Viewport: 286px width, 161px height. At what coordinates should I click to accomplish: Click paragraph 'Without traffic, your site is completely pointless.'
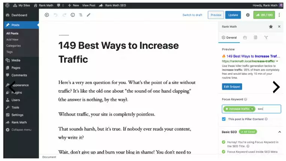click(107, 114)
